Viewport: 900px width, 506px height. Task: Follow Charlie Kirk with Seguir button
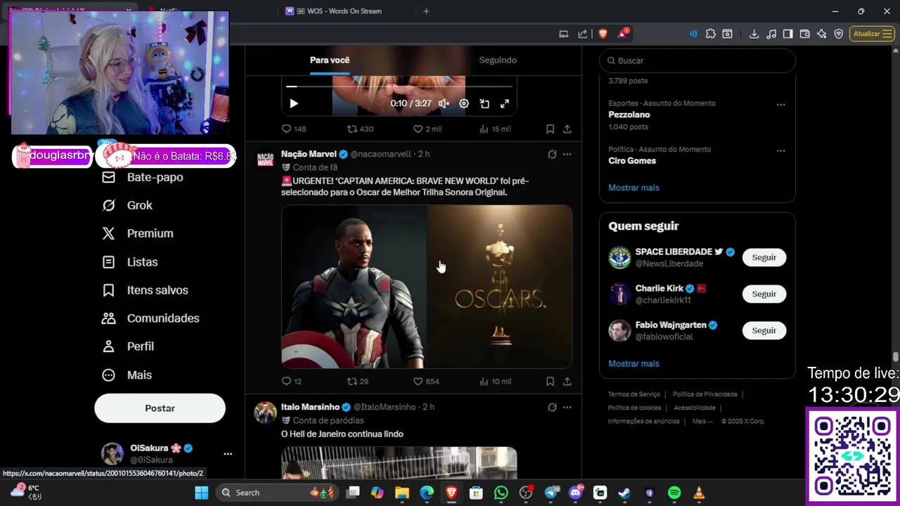click(764, 294)
